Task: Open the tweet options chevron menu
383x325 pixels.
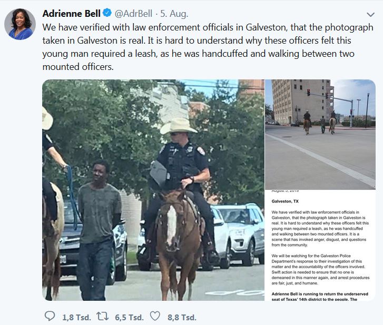Action: [370, 15]
